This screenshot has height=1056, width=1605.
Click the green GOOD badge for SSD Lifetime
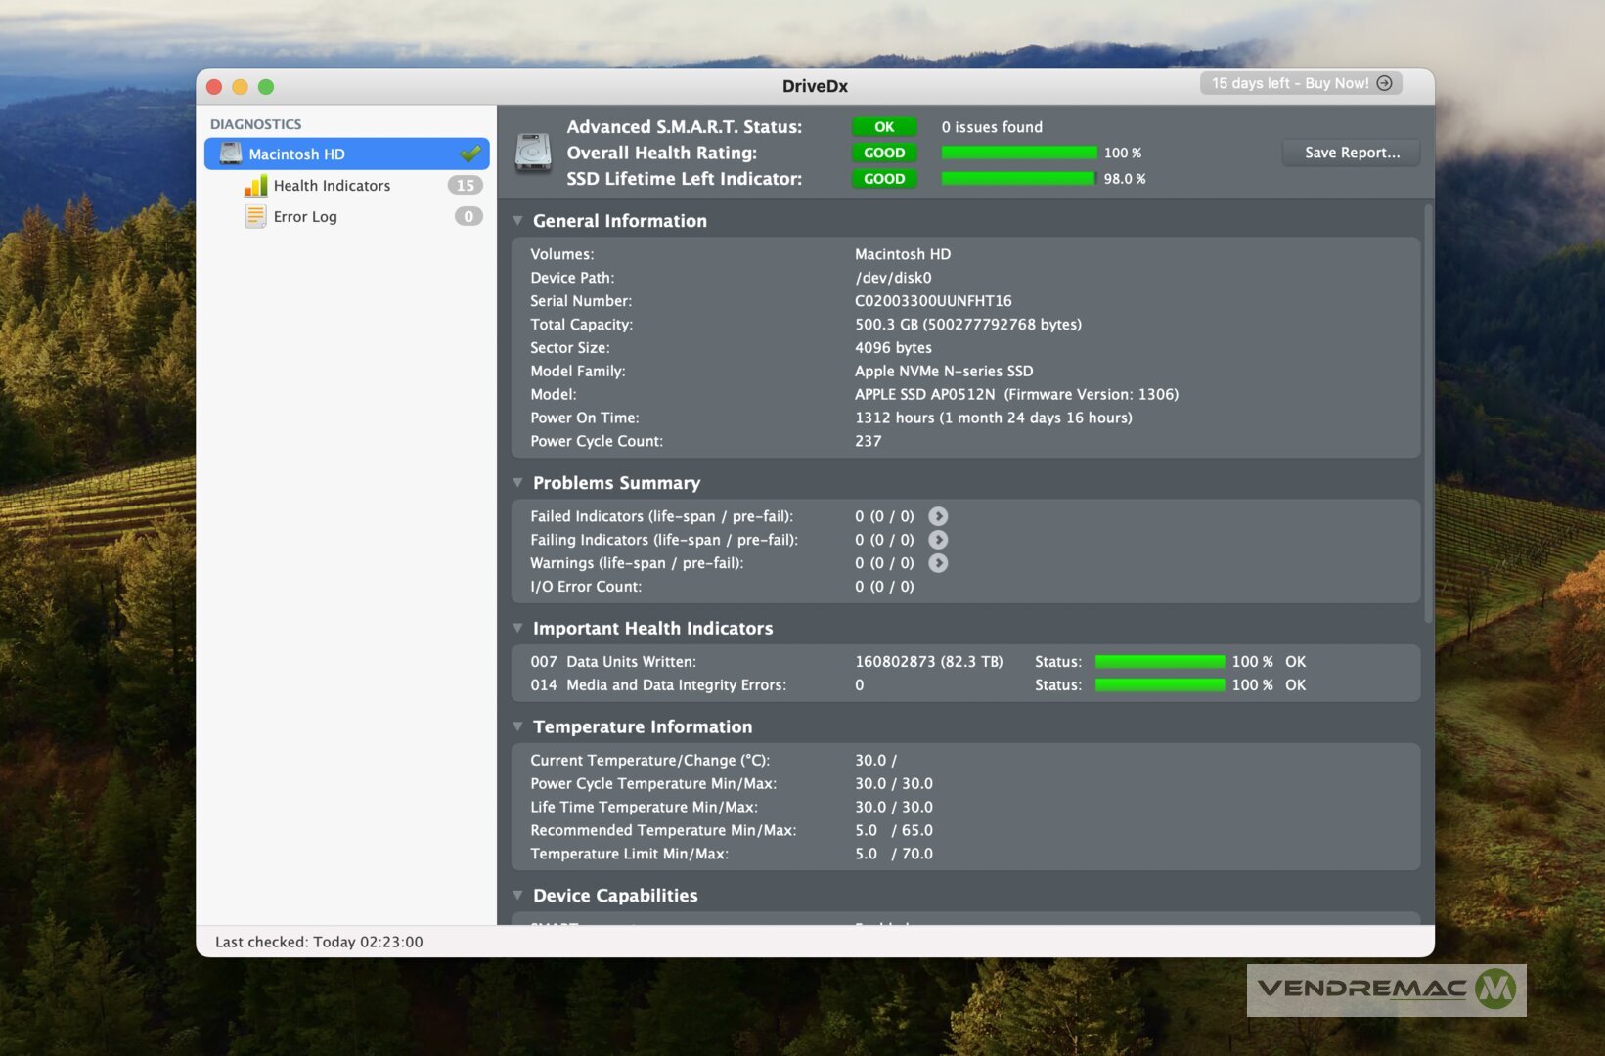coord(884,179)
